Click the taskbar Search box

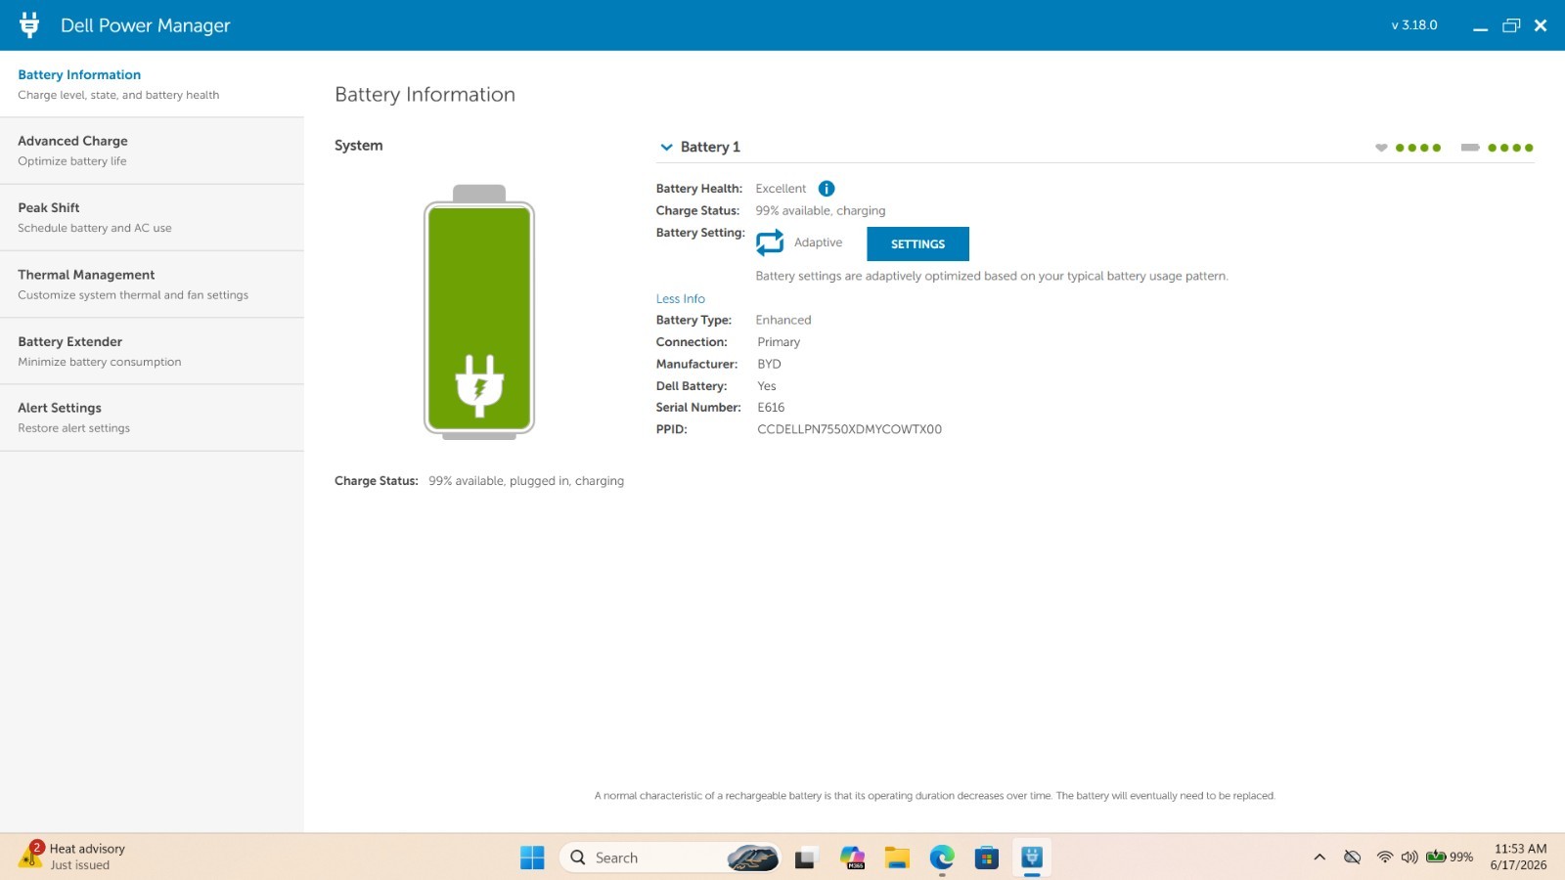pos(670,858)
